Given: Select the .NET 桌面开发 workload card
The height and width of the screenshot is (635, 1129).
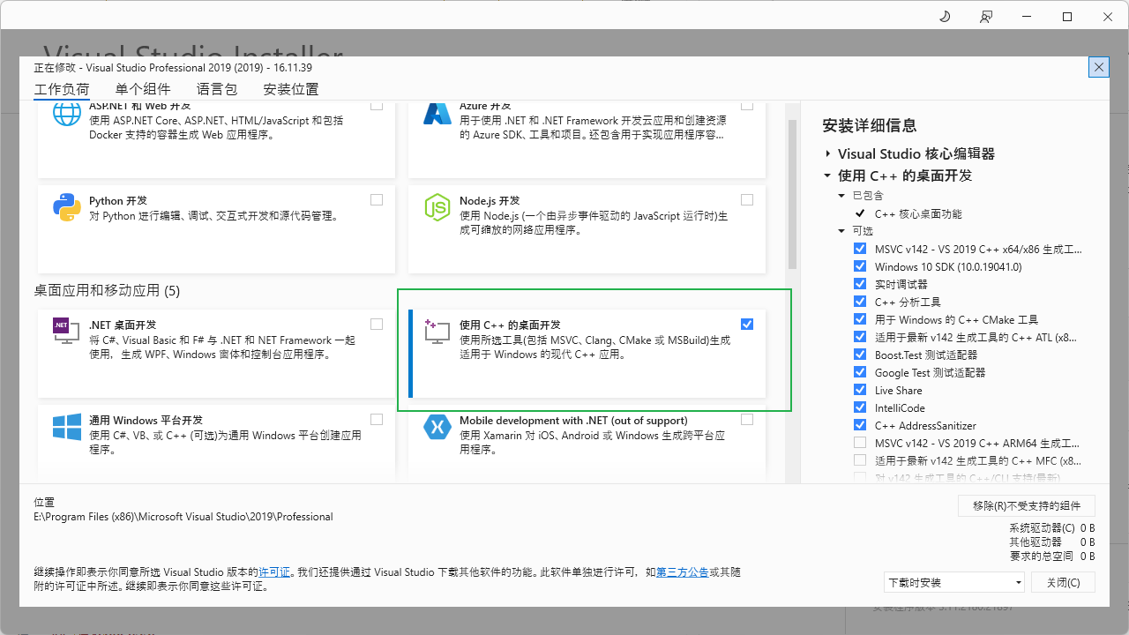Looking at the screenshot, I should (216, 354).
